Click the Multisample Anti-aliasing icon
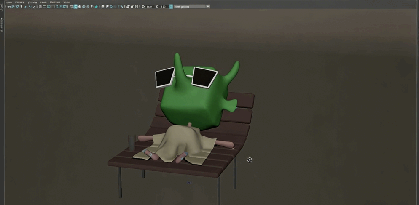The image size is (419, 205). pyautogui.click(x=111, y=7)
